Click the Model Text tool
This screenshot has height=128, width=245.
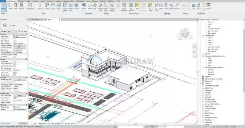tap(101, 7)
